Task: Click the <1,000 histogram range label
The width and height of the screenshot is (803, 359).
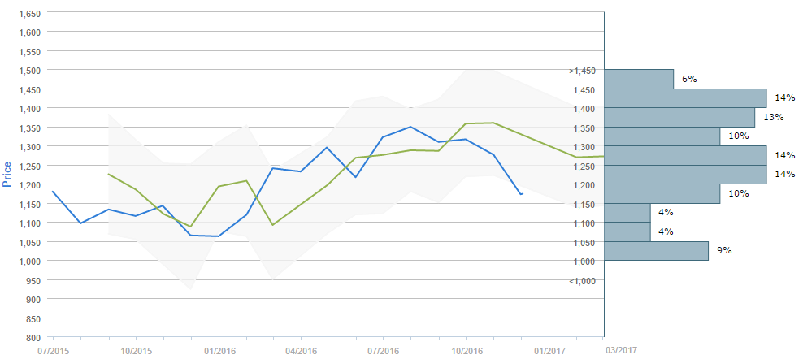Action: coord(582,281)
